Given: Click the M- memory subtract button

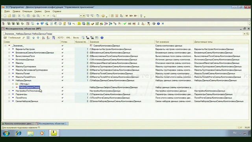Looking at the screenshot, I should click(135, 16).
